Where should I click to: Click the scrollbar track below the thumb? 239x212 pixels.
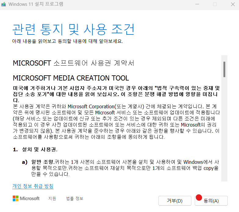(x=224, y=129)
